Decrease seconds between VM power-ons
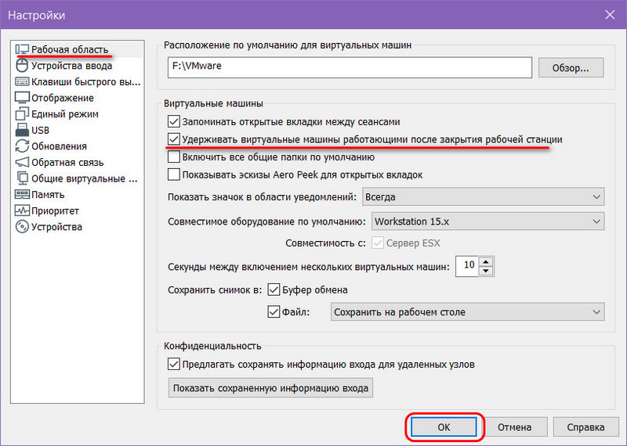The image size is (627, 446). click(x=486, y=271)
